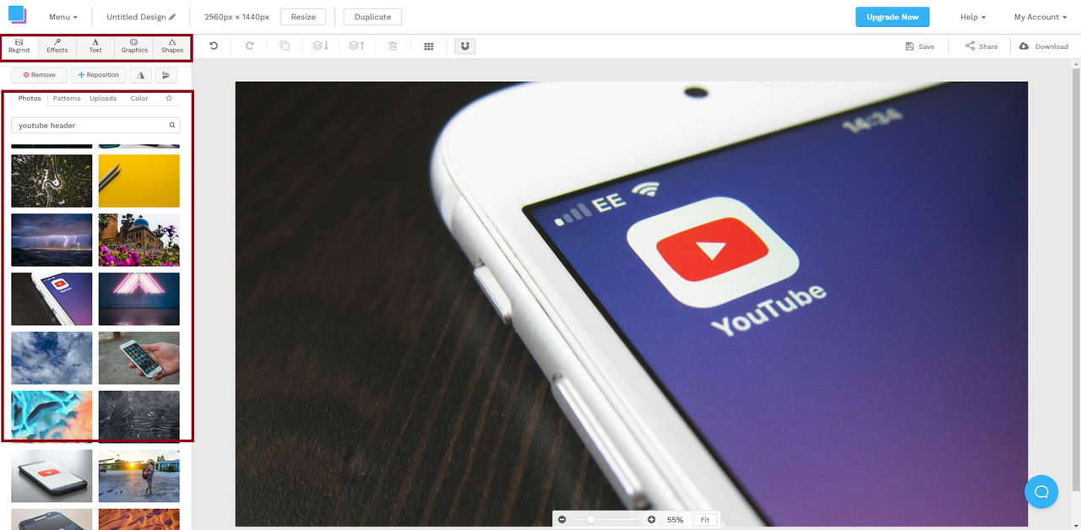The width and height of the screenshot is (1081, 530).
Task: Click the Fit zoom button
Action: click(705, 520)
